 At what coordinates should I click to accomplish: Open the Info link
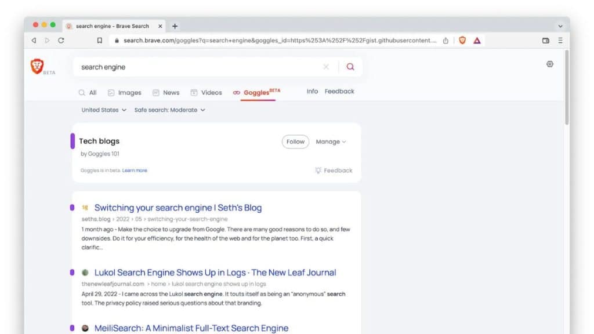click(312, 91)
